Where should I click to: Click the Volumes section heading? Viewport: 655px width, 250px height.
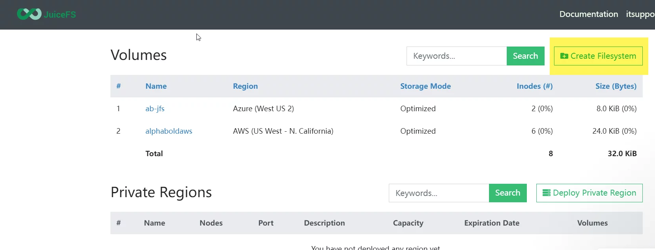pyautogui.click(x=138, y=55)
